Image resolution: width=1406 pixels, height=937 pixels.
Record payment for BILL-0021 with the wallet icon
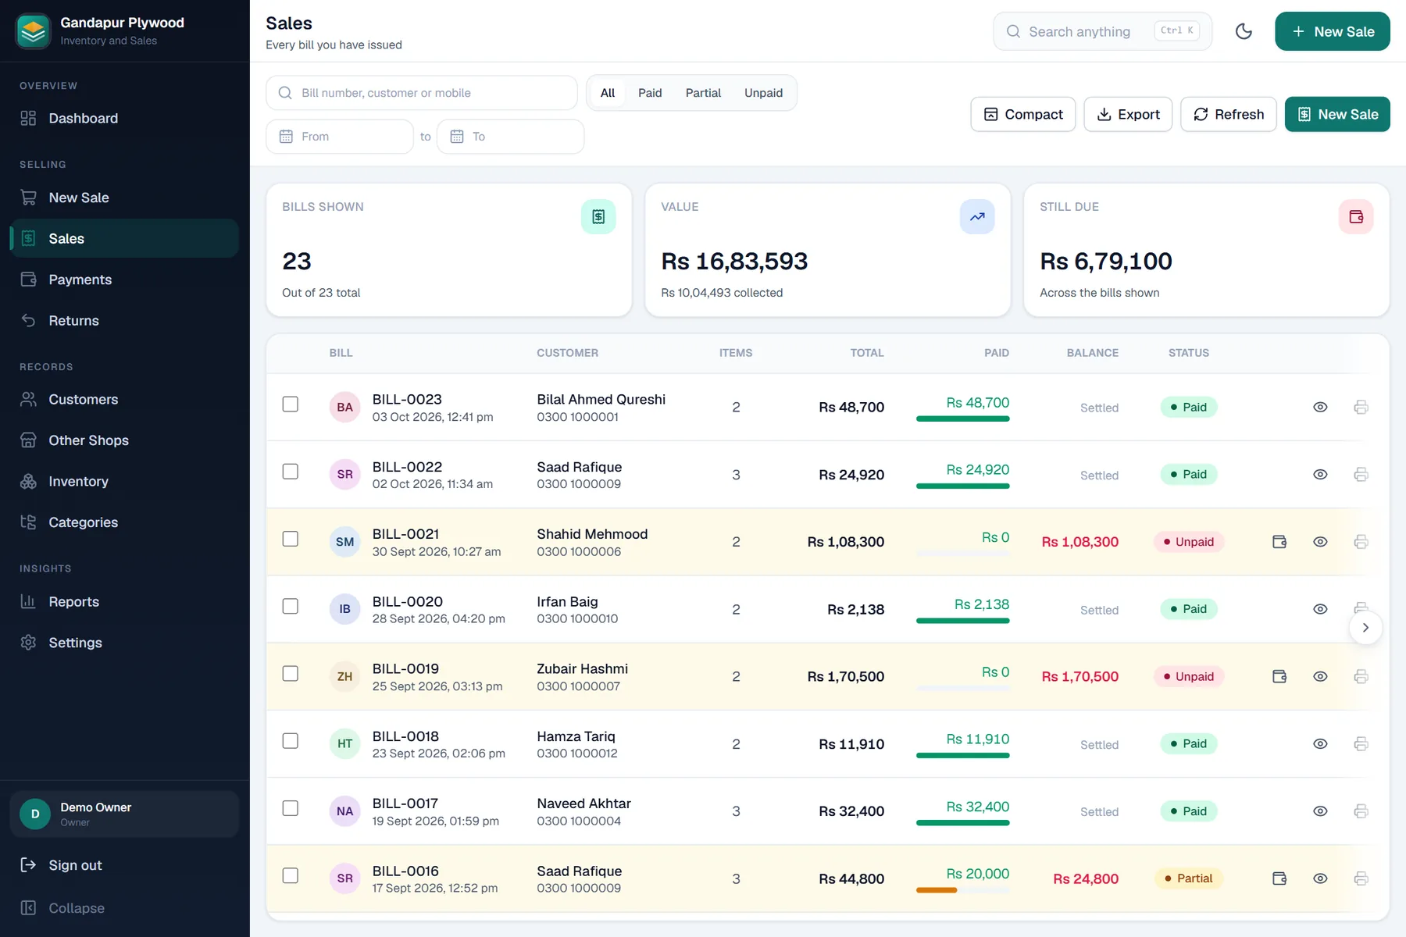pos(1279,542)
